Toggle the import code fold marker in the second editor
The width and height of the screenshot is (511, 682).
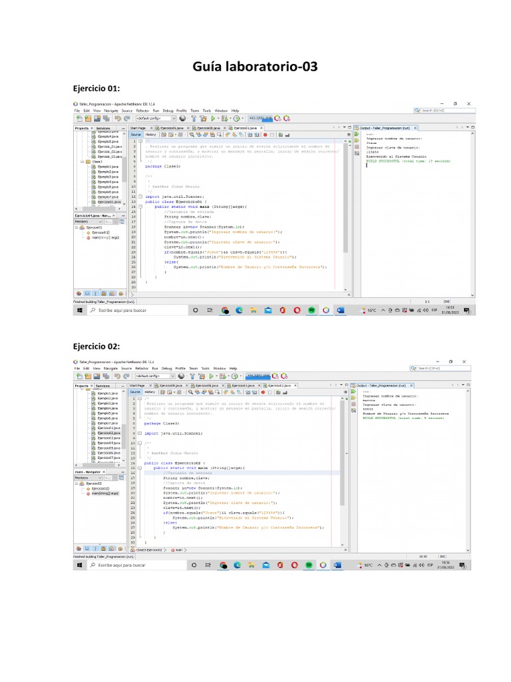(x=138, y=433)
